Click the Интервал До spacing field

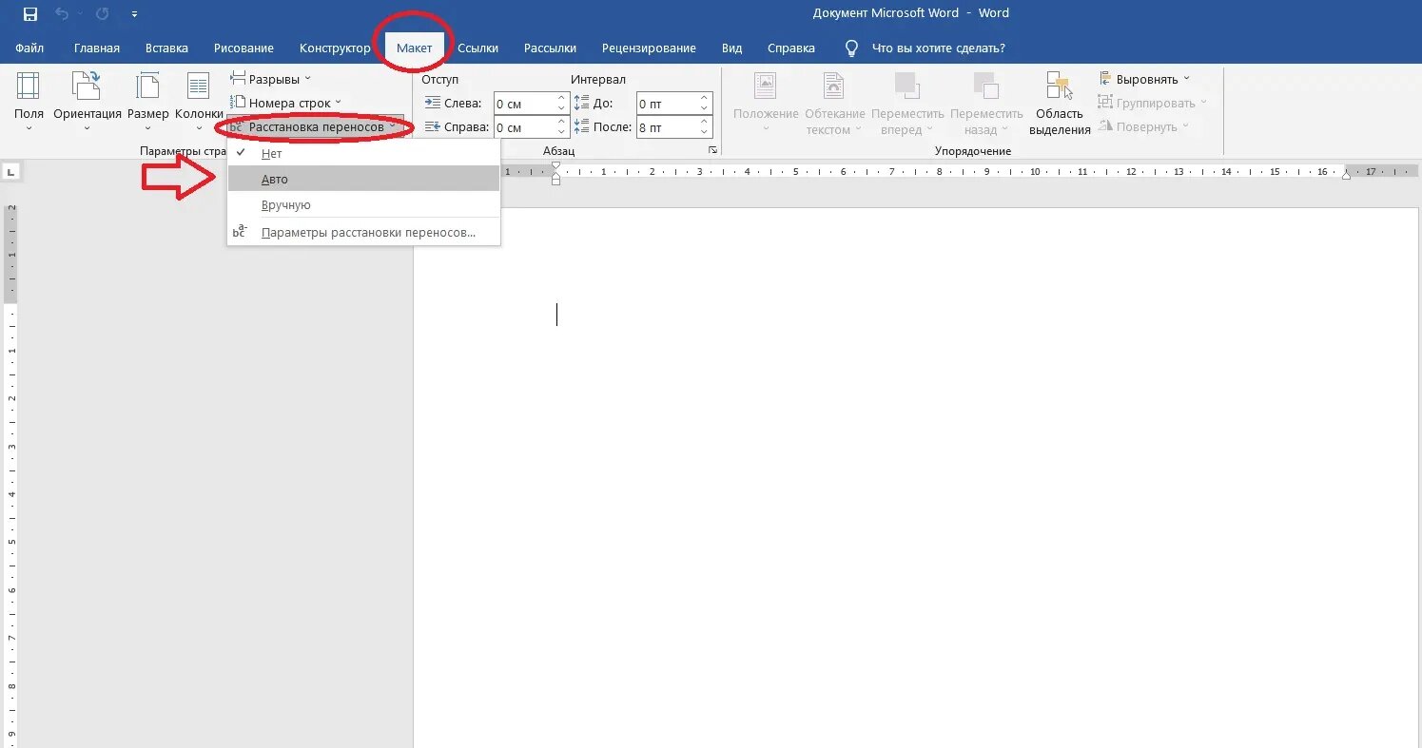666,103
